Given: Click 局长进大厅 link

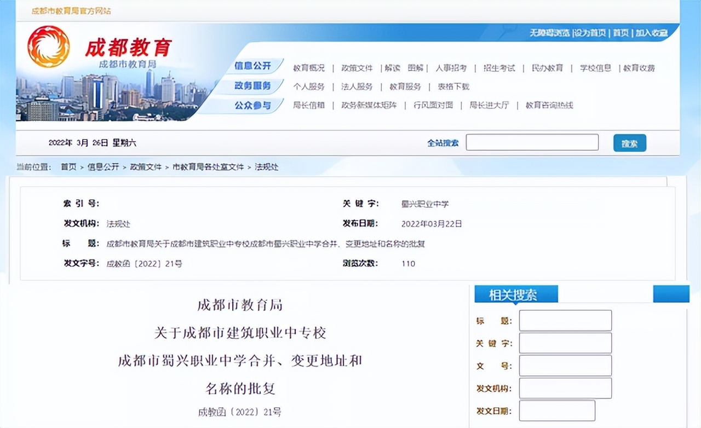Looking at the screenshot, I should click(489, 105).
